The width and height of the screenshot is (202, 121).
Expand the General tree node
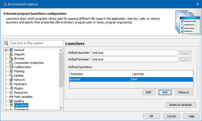tap(6, 50)
